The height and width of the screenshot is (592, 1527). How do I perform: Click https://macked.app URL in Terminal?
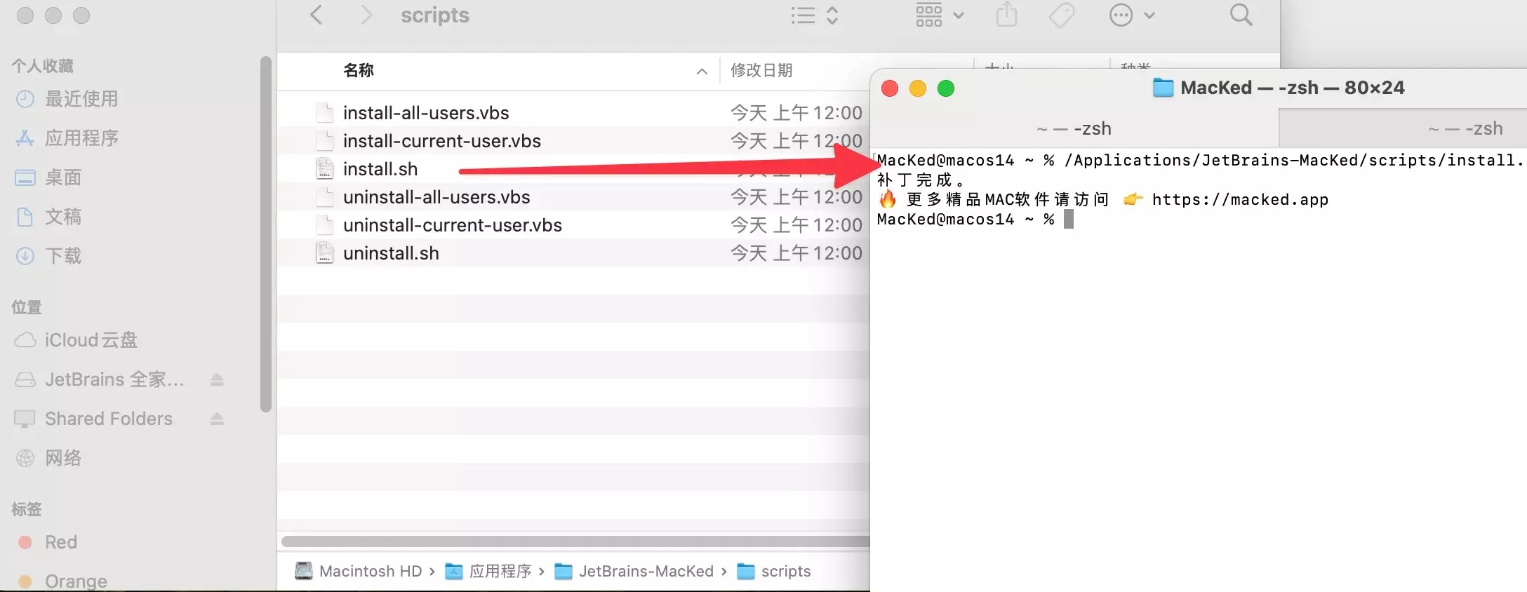pyautogui.click(x=1240, y=200)
